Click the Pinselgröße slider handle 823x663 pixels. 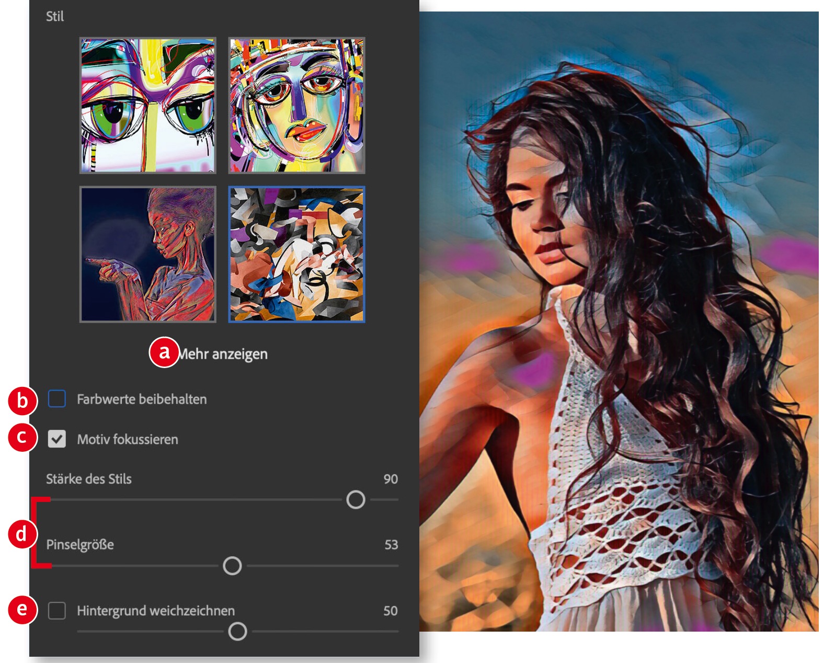[x=232, y=566]
